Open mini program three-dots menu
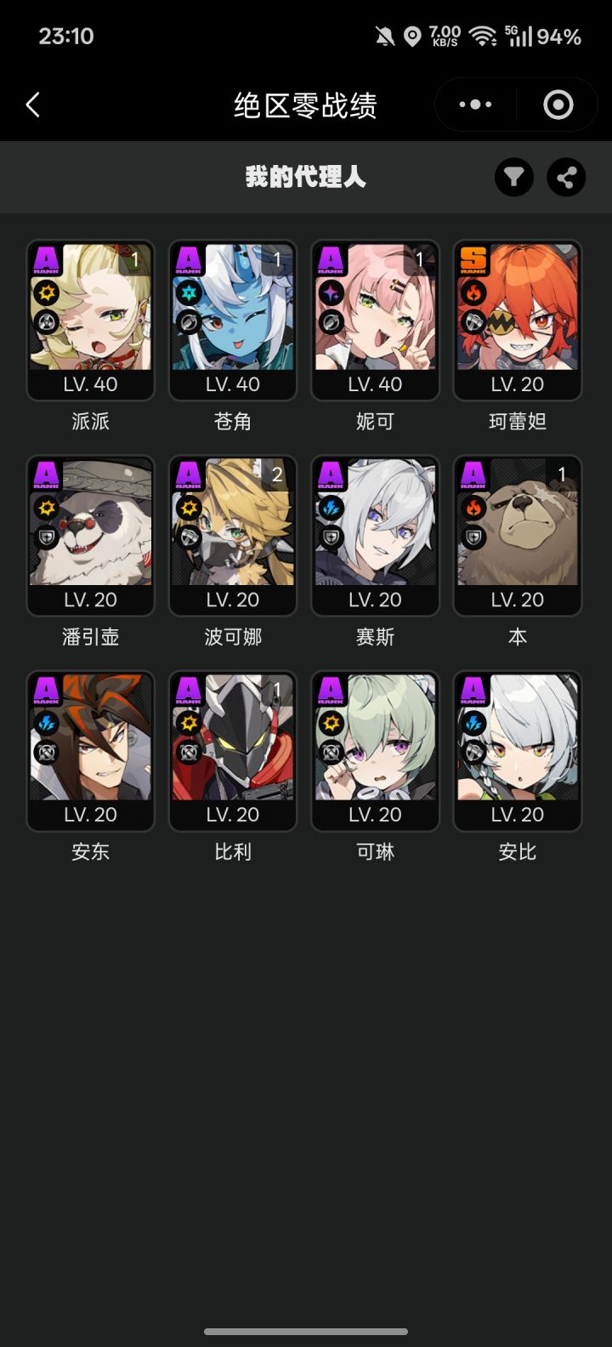Viewport: 612px width, 1347px height. click(475, 105)
